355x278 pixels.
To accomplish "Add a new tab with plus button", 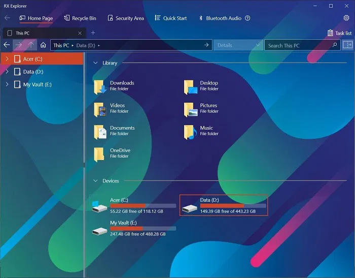I will (93, 33).
